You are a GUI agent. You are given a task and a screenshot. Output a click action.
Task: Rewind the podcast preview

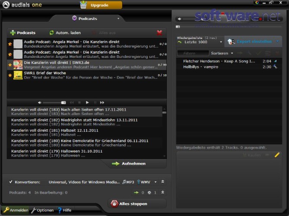[71, 102]
